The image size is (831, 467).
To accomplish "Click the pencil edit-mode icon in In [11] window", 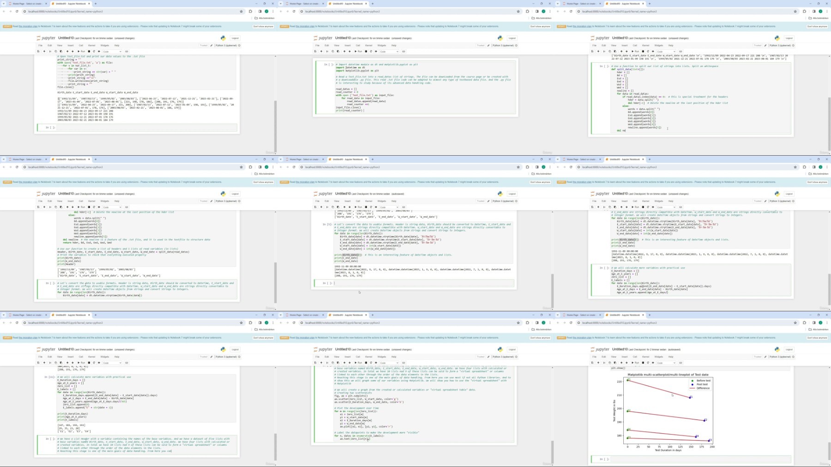I will coord(211,357).
